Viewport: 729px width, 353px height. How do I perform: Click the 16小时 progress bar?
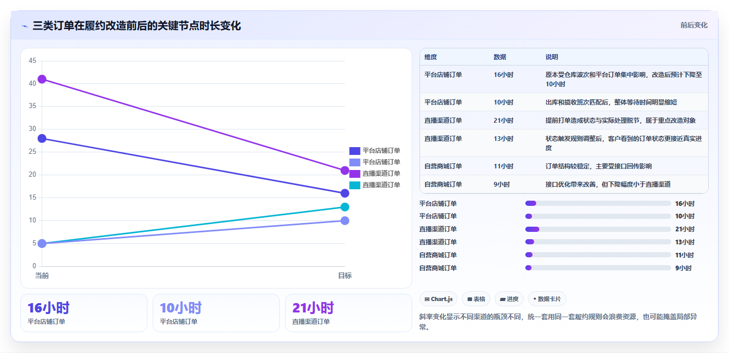click(x=598, y=203)
